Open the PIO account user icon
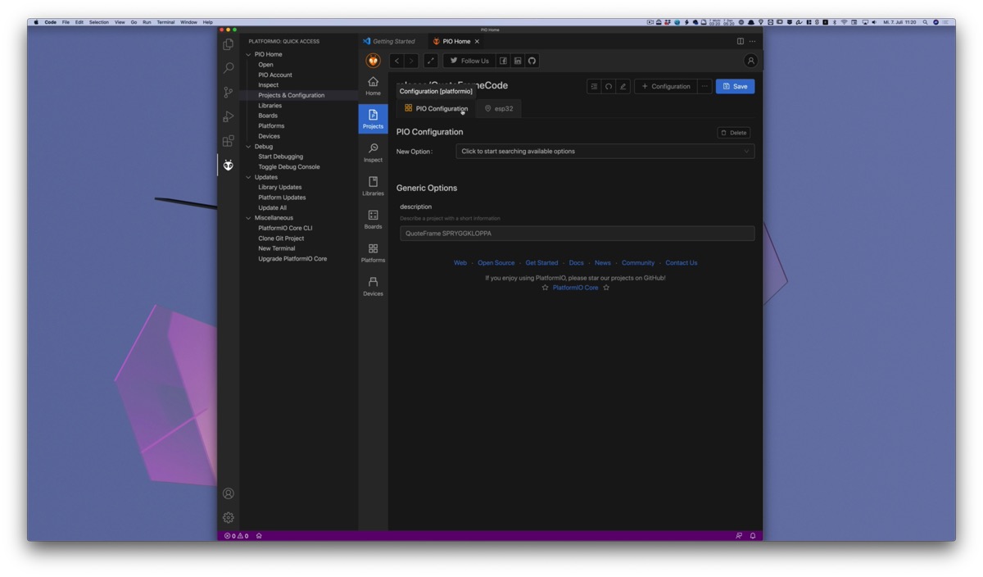 [750, 61]
